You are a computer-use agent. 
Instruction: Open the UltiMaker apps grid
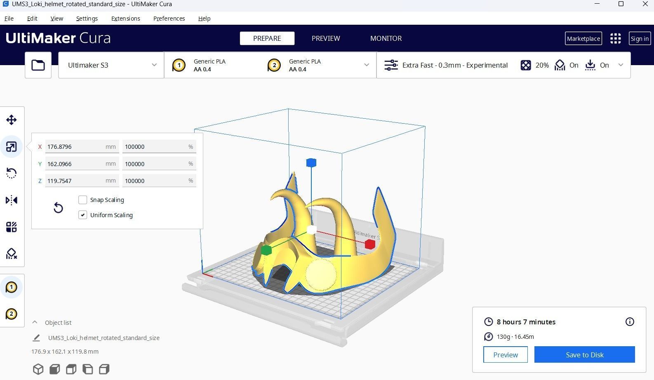616,38
